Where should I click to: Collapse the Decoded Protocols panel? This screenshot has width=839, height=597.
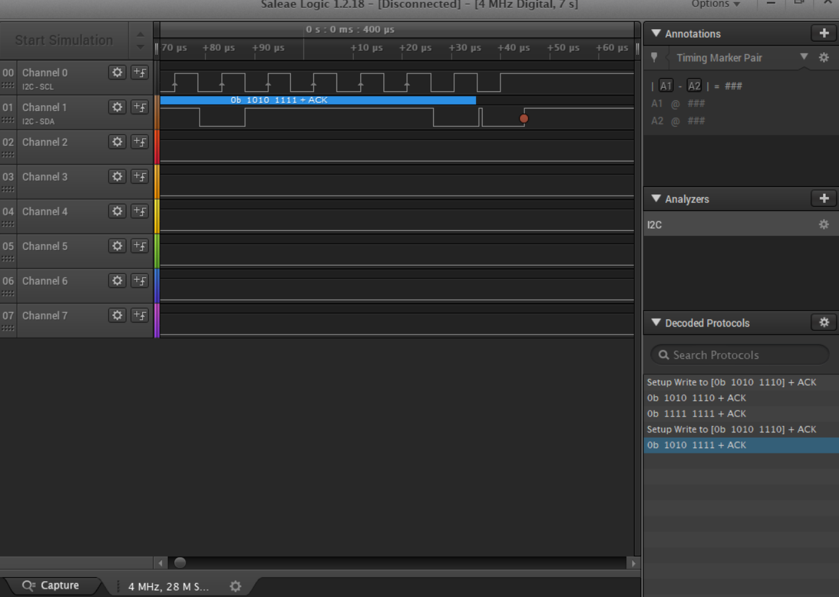pos(657,323)
